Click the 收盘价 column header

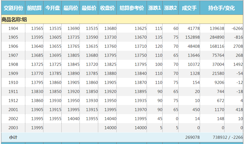[x=107, y=8]
